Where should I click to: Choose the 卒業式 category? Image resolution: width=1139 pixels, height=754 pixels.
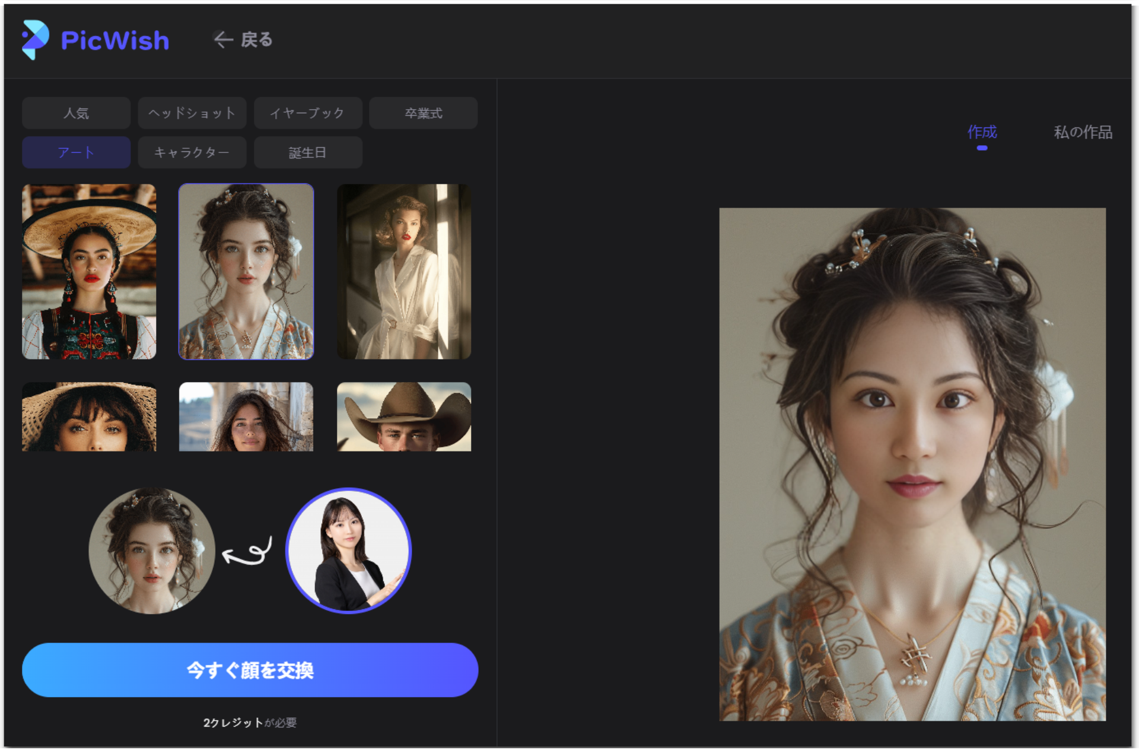pos(423,113)
